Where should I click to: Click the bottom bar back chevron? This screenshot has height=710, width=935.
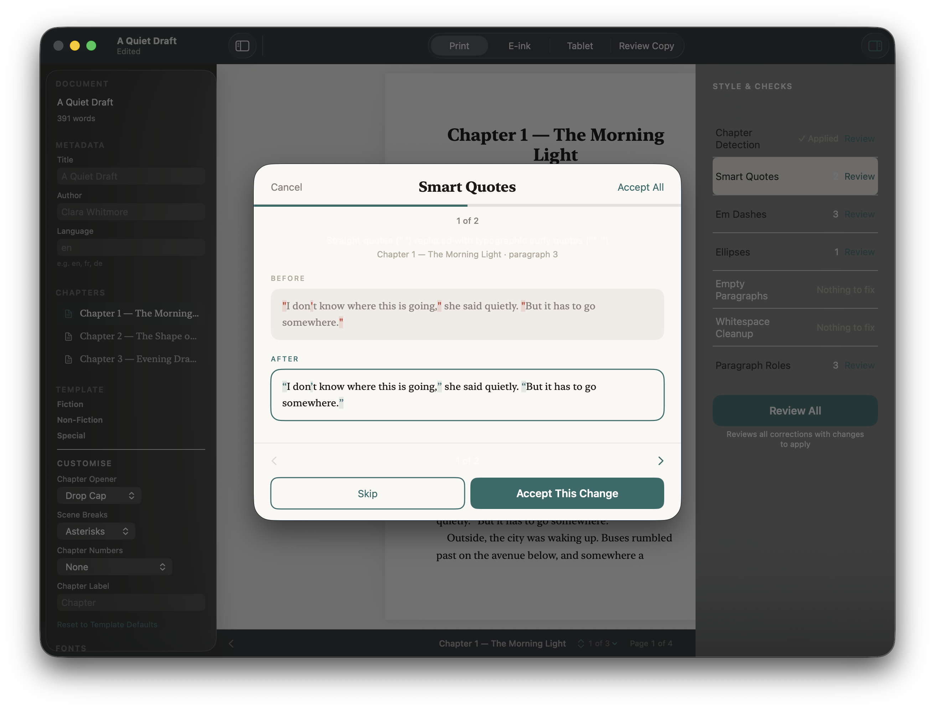231,643
